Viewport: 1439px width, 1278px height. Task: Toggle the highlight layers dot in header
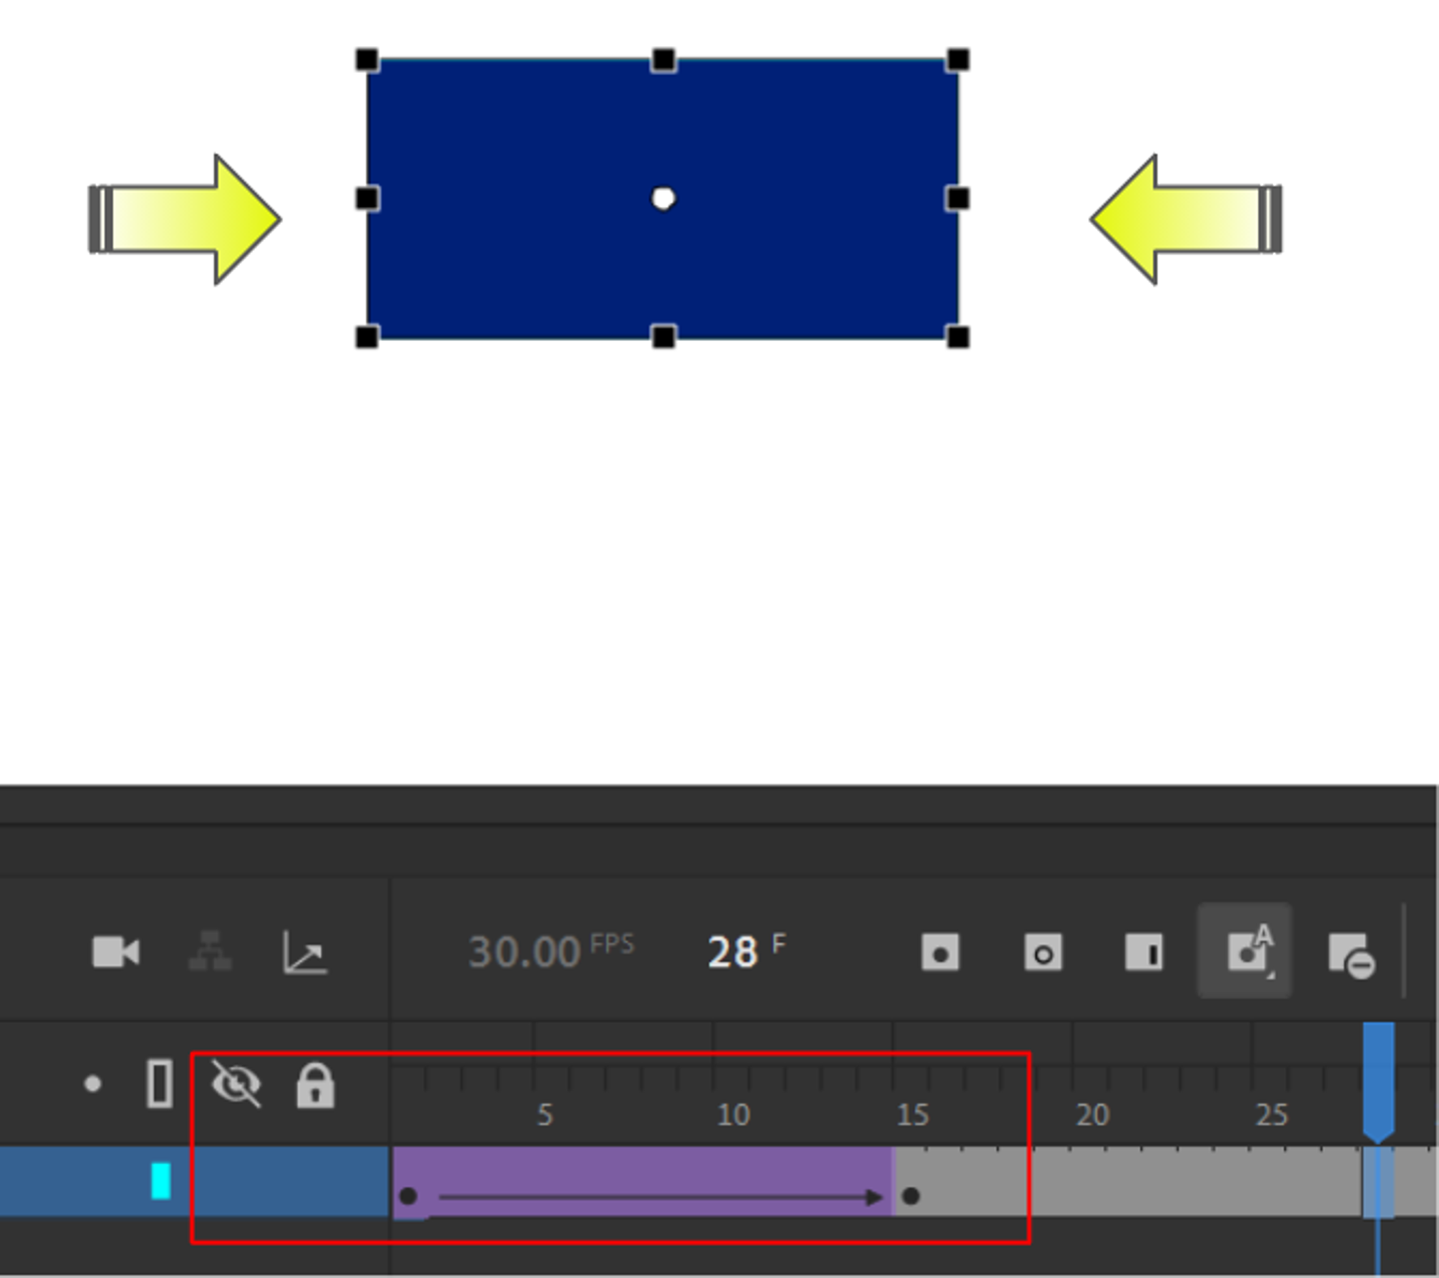point(93,1084)
